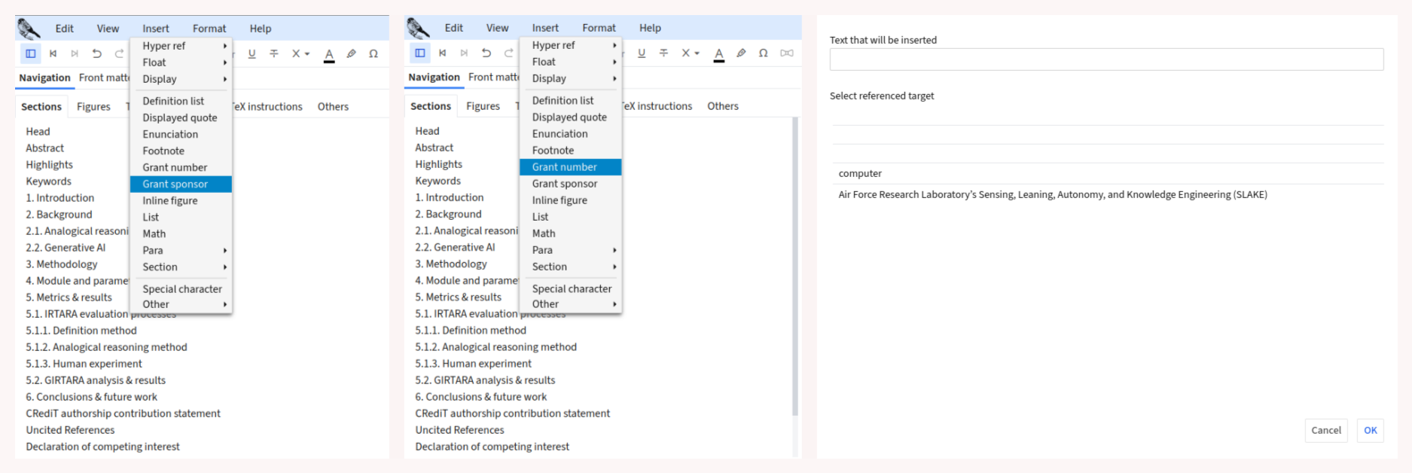The height and width of the screenshot is (473, 1412).
Task: Switch to the Figures tab in left window
Action: point(93,107)
